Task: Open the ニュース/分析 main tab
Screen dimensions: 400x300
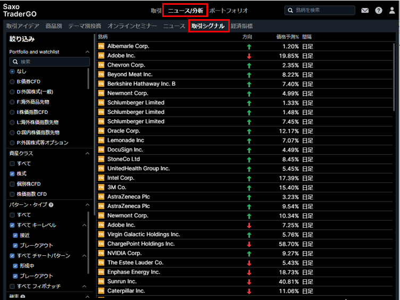Action: (185, 11)
